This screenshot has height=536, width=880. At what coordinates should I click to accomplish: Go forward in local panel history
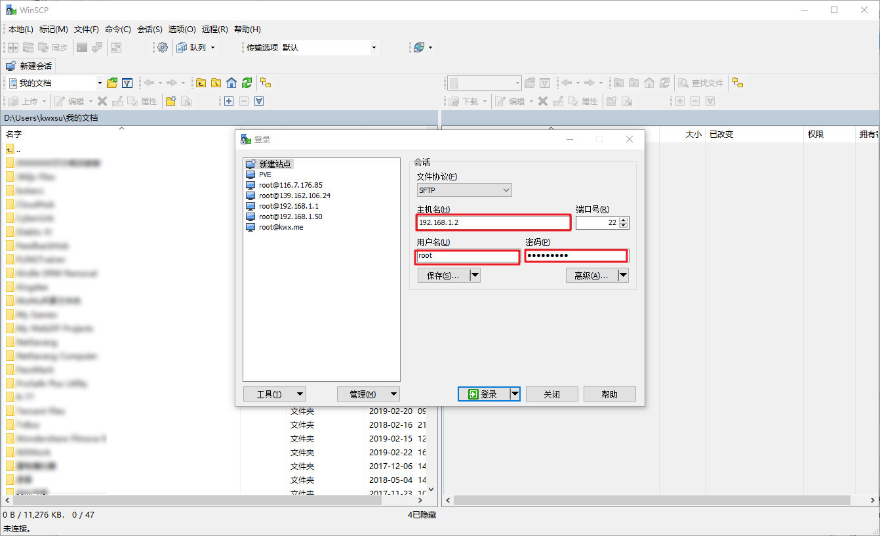[x=172, y=83]
